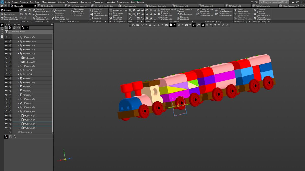Open the Диагностика menu
This screenshot has width=305, height=171.
click(86, 2)
